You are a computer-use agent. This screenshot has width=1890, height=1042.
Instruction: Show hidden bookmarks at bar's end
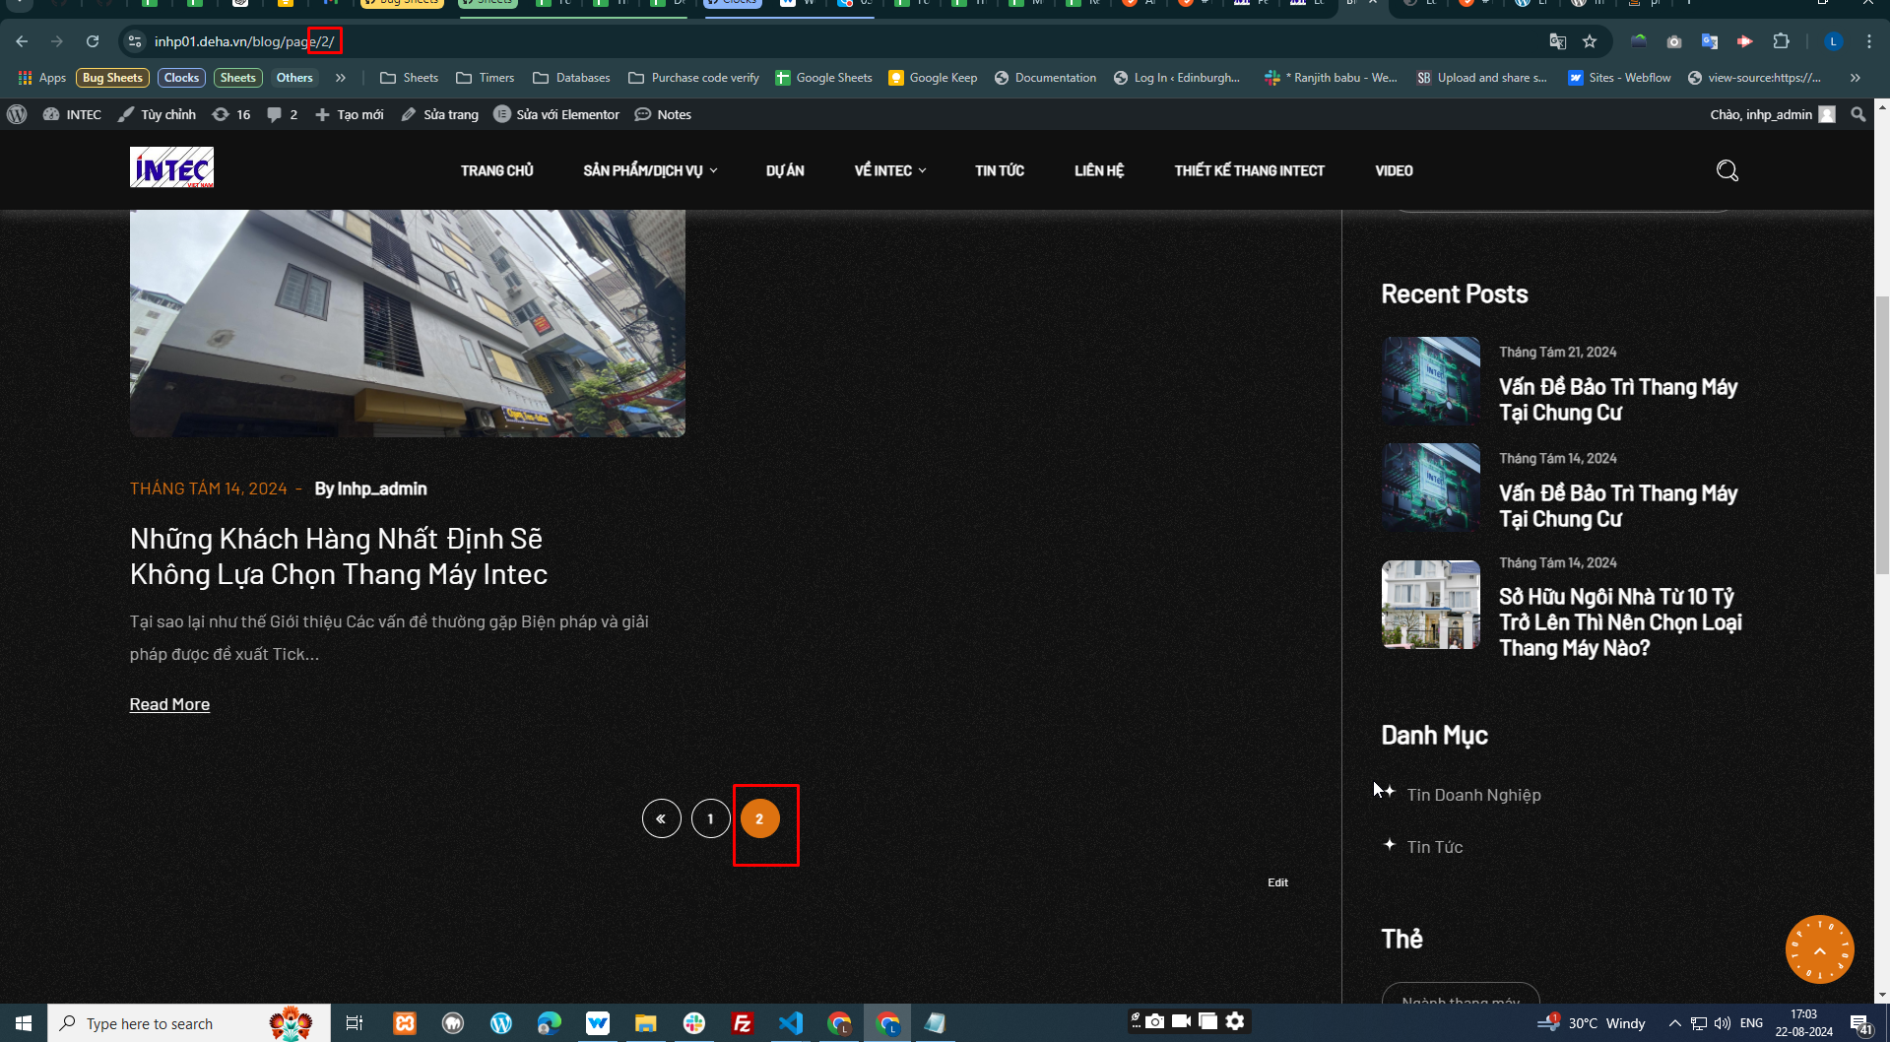tap(1856, 78)
